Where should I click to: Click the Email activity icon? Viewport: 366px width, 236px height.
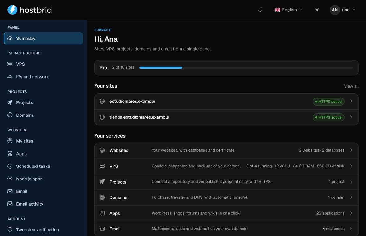[10, 204]
